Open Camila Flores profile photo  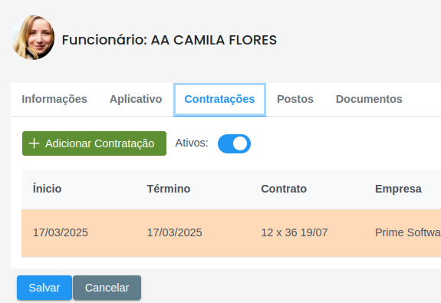(x=33, y=38)
